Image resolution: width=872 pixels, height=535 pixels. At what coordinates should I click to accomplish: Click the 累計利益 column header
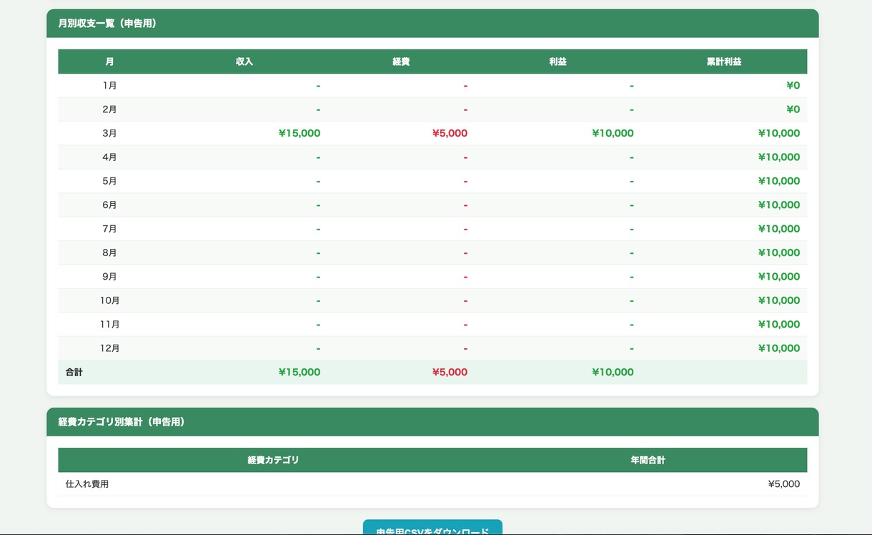[724, 62]
